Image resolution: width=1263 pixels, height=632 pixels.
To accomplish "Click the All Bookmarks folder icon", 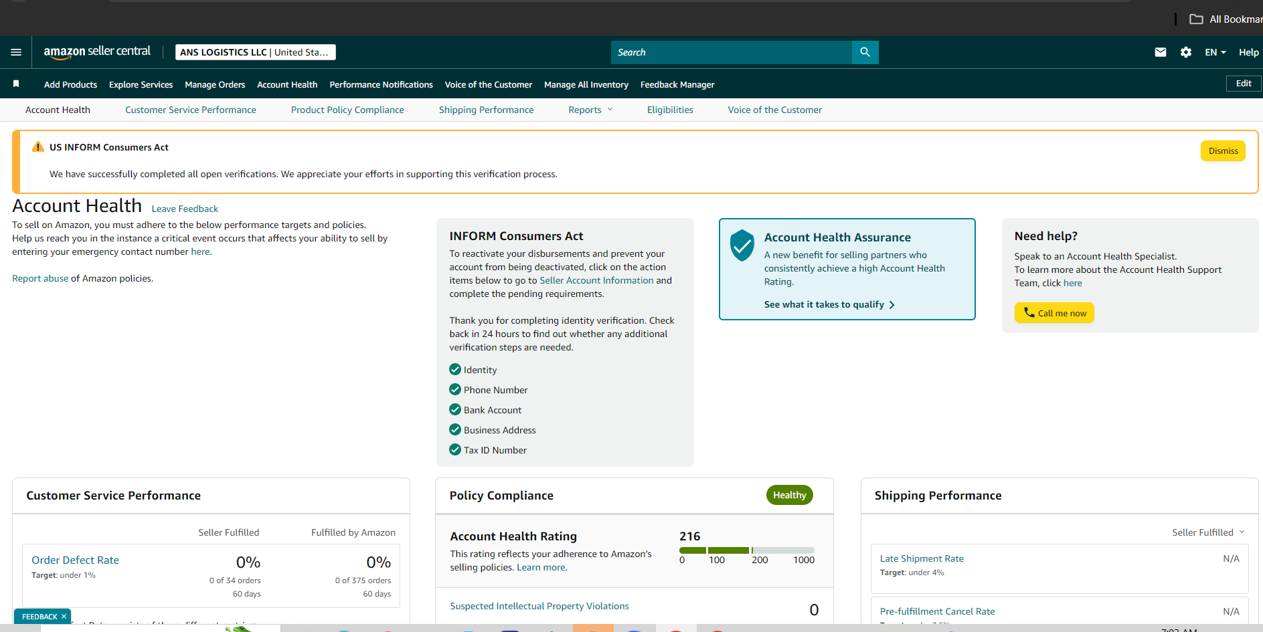I will point(1196,19).
